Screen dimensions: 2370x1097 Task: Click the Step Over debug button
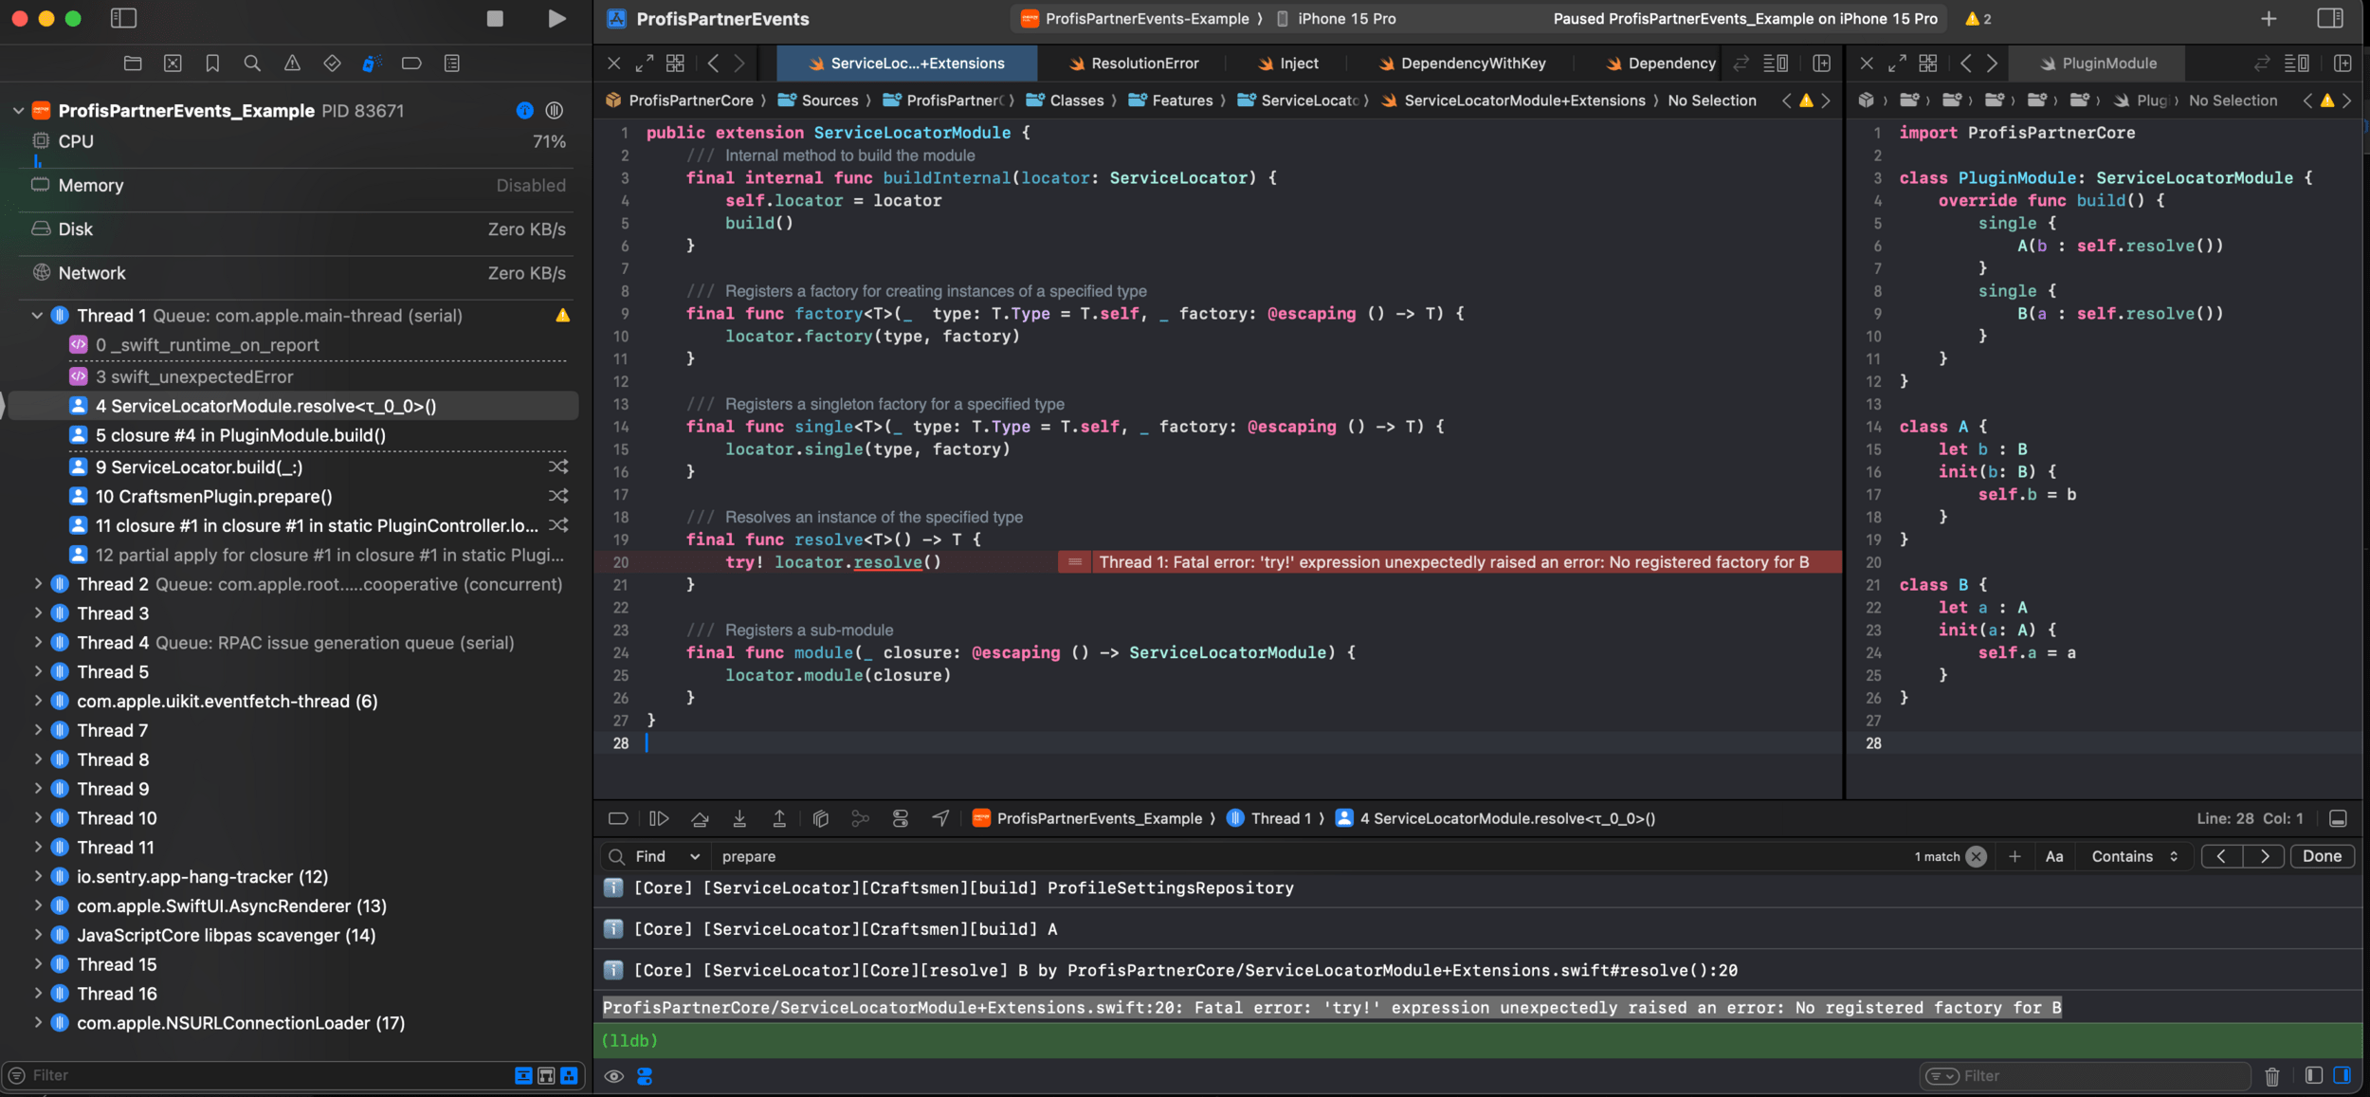point(700,818)
